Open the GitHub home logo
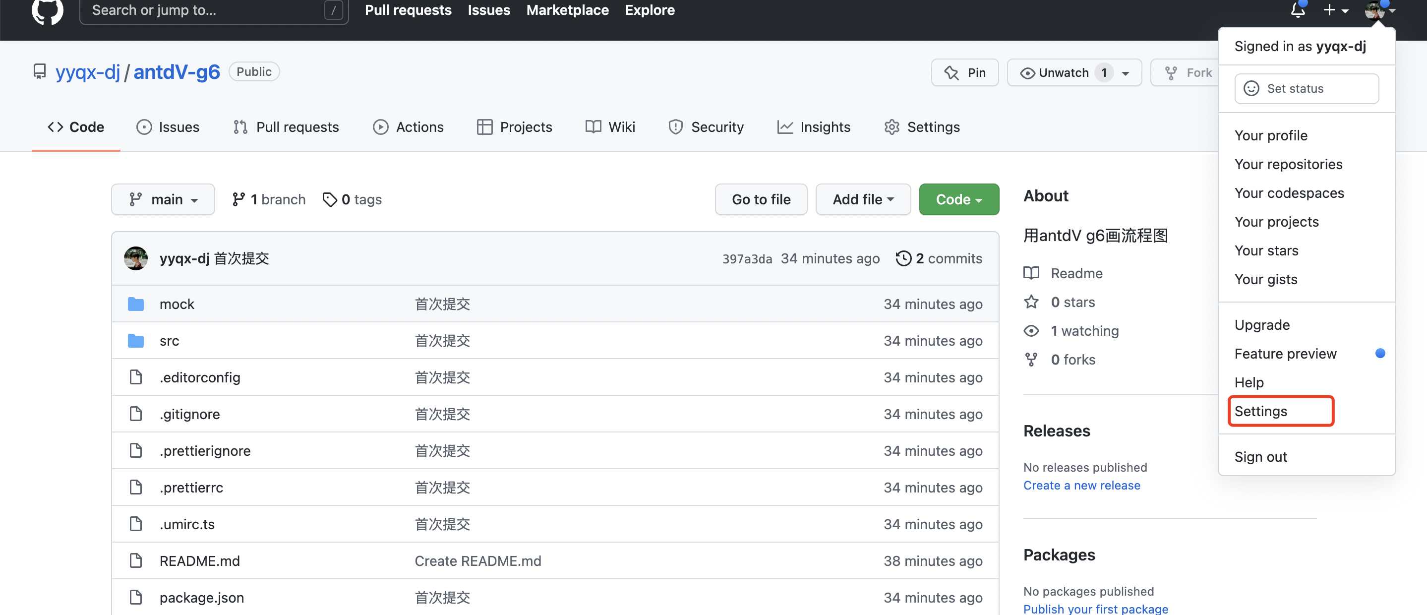This screenshot has width=1427, height=615. tap(47, 10)
